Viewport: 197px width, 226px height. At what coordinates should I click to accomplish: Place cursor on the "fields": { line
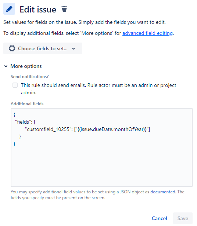25,122
